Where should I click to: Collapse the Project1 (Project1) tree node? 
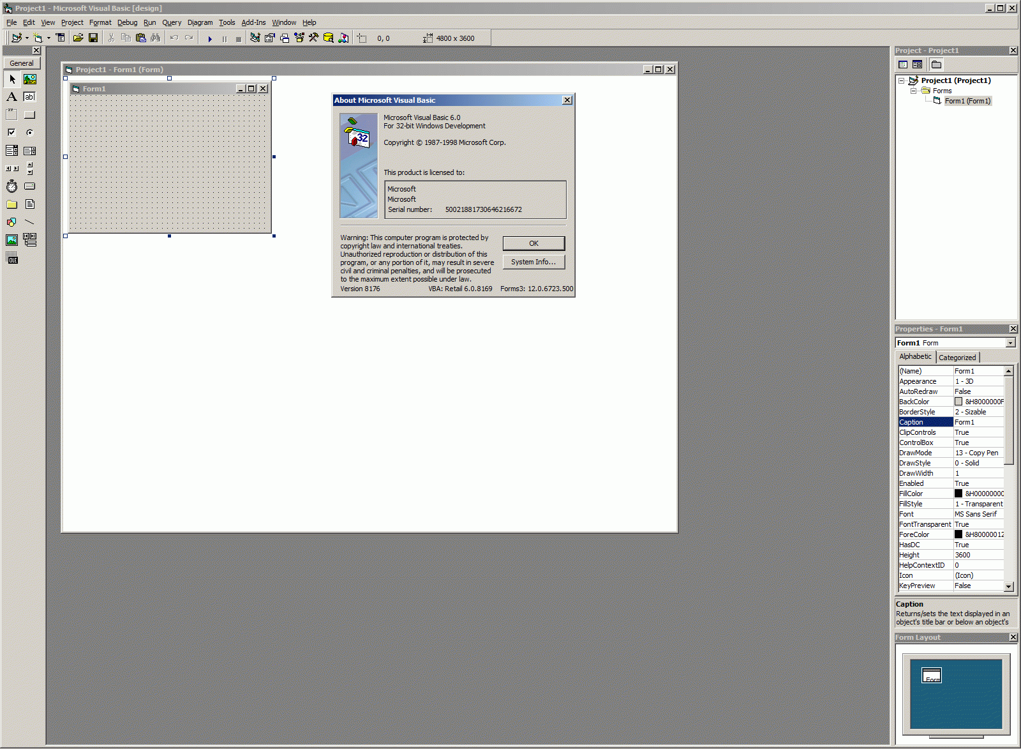point(902,80)
